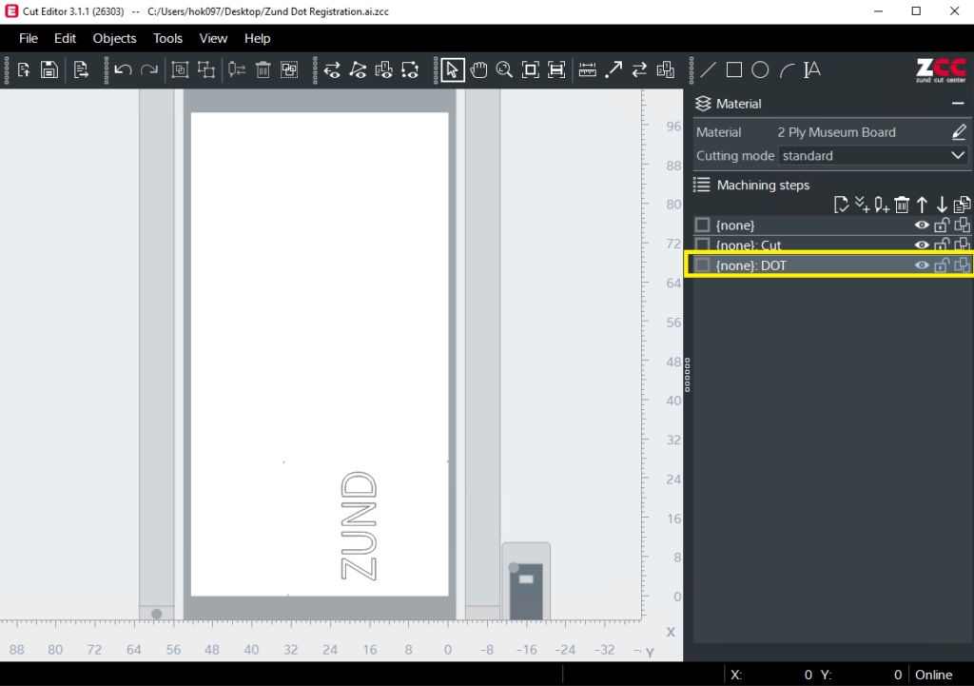This screenshot has height=686, width=974.
Task: Edit the material with pencil button
Action: [959, 132]
